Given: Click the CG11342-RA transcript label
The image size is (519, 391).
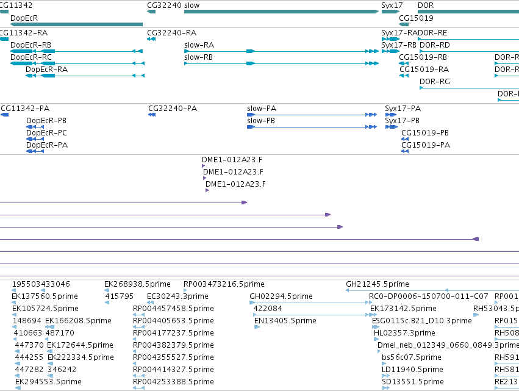Looking at the screenshot, I should pyautogui.click(x=24, y=33).
